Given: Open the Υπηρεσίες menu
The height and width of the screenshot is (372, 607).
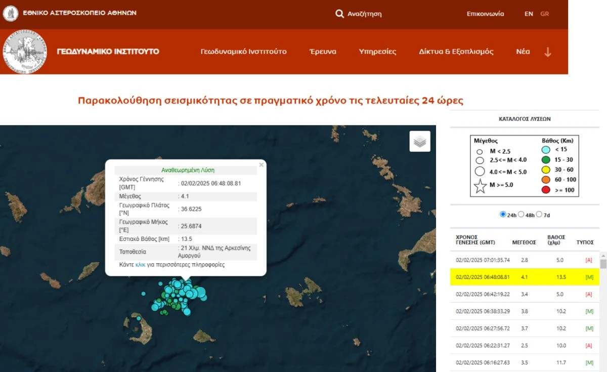Looking at the screenshot, I should [x=377, y=52].
